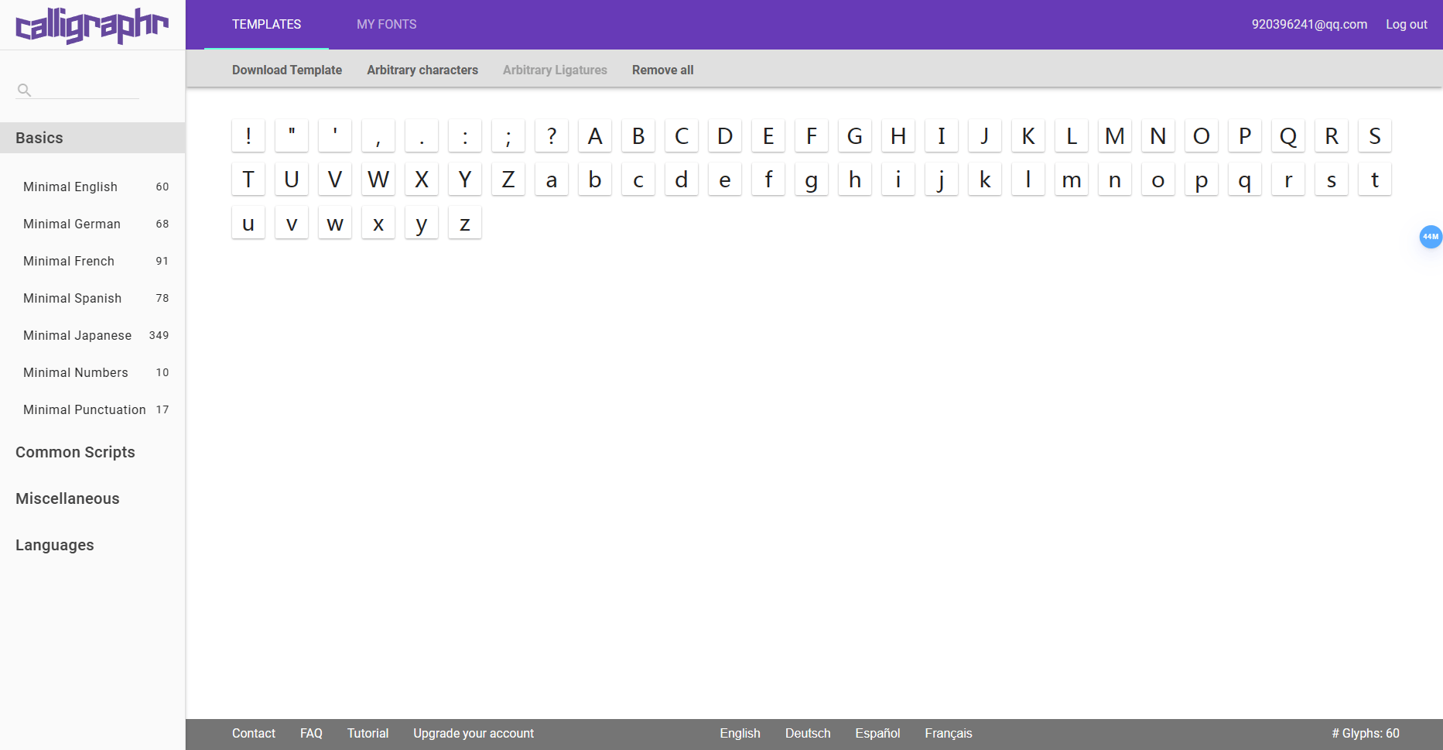The image size is (1443, 750).
Task: Select the lowercase z glyph tile
Action: [x=465, y=223]
